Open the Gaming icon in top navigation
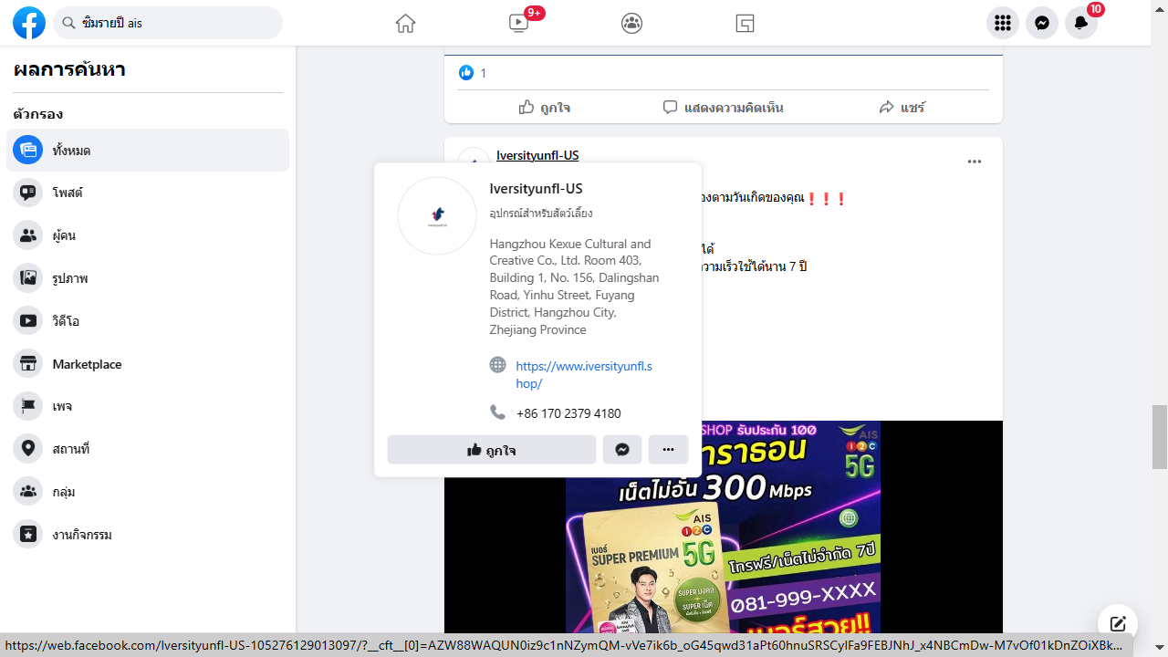 coord(745,24)
